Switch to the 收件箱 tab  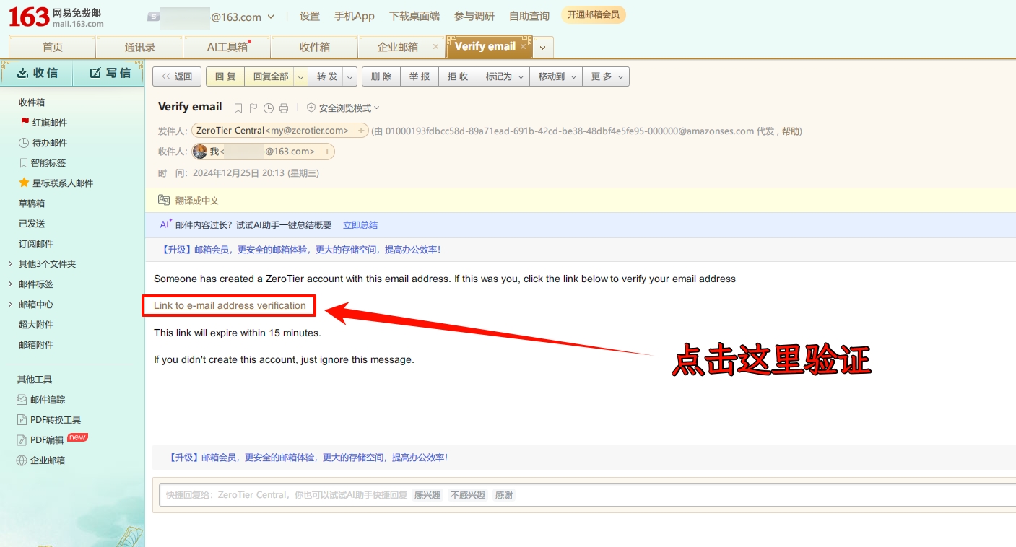click(x=315, y=47)
